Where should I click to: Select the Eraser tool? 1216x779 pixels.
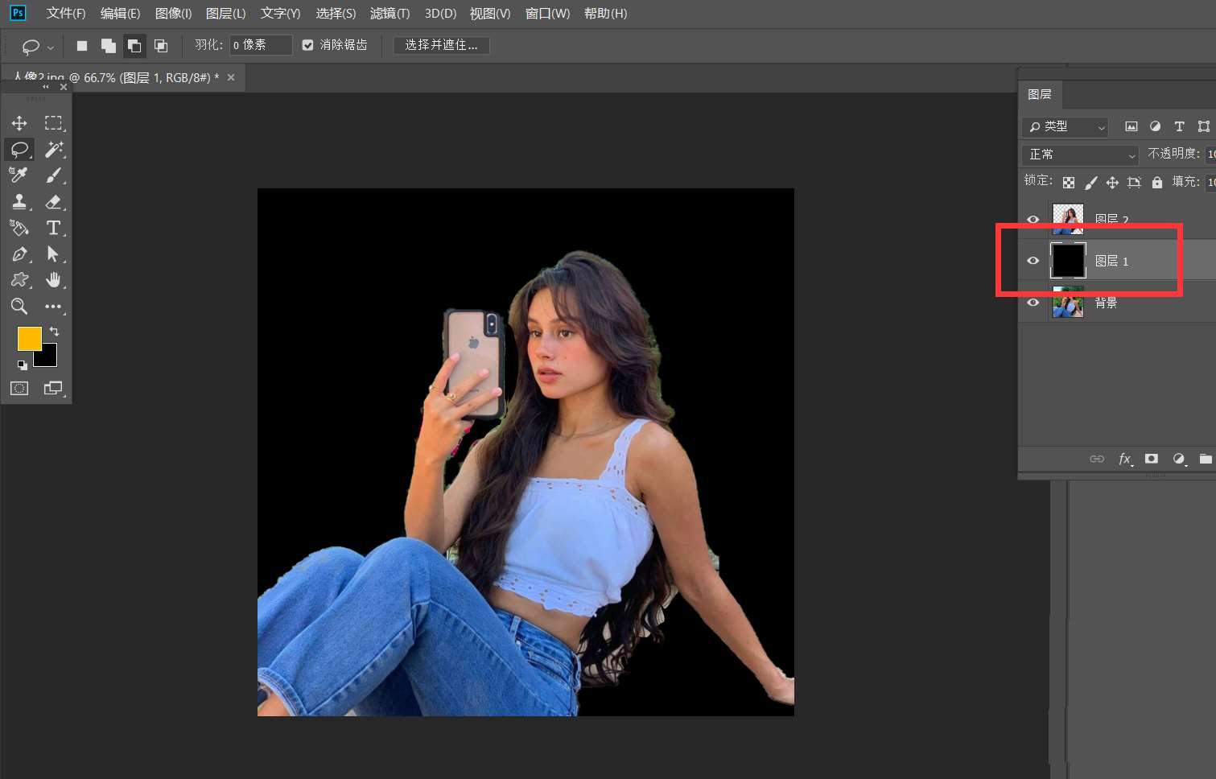coord(54,202)
